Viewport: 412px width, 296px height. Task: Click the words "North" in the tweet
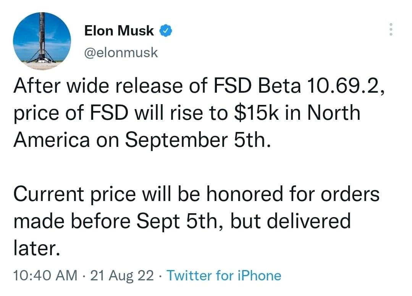pos(333,113)
